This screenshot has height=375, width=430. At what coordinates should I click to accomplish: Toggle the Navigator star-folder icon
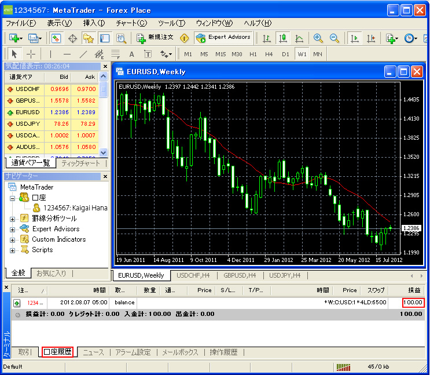point(89,38)
